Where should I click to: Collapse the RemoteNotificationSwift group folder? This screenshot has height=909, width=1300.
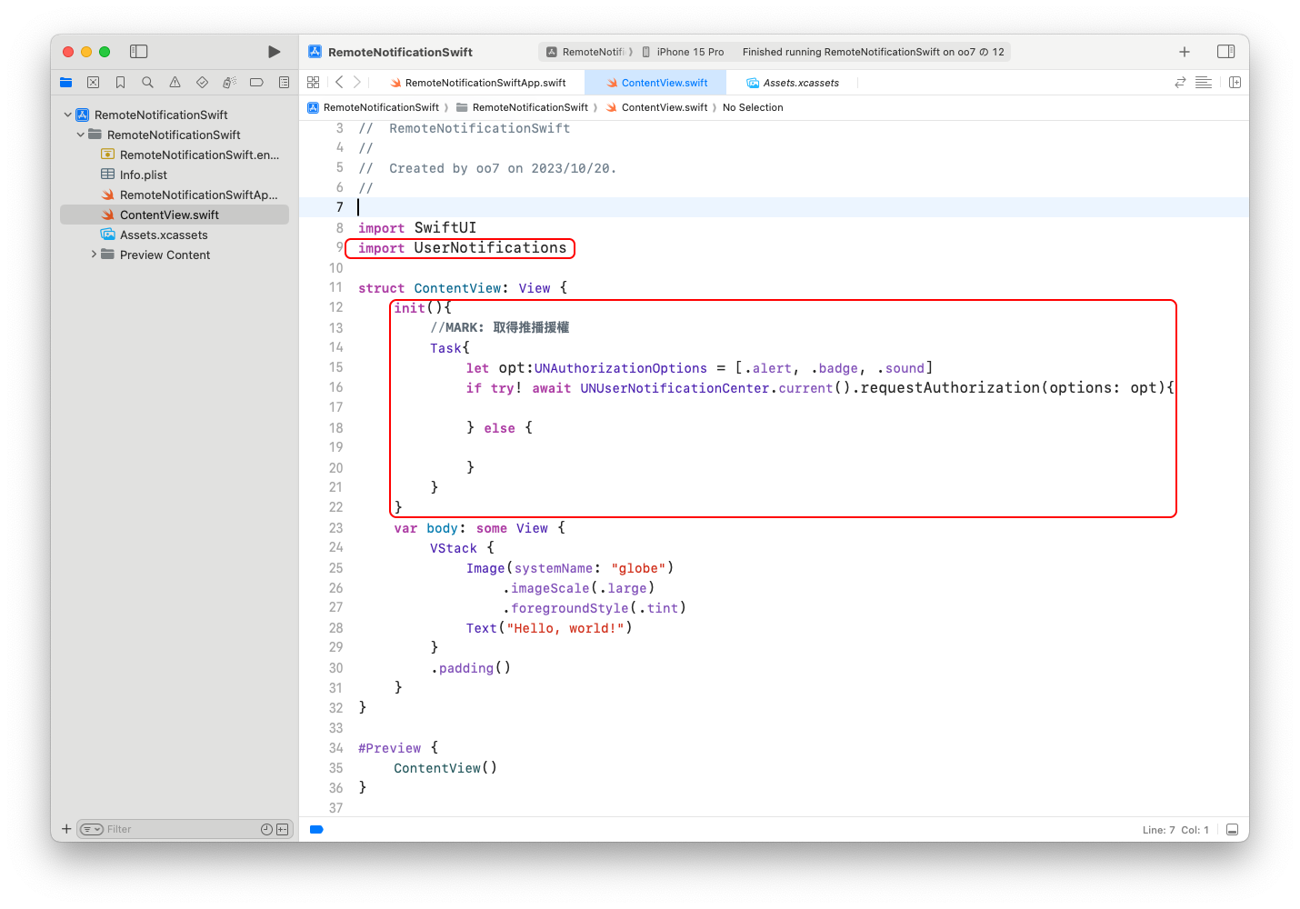pyautogui.click(x=81, y=135)
